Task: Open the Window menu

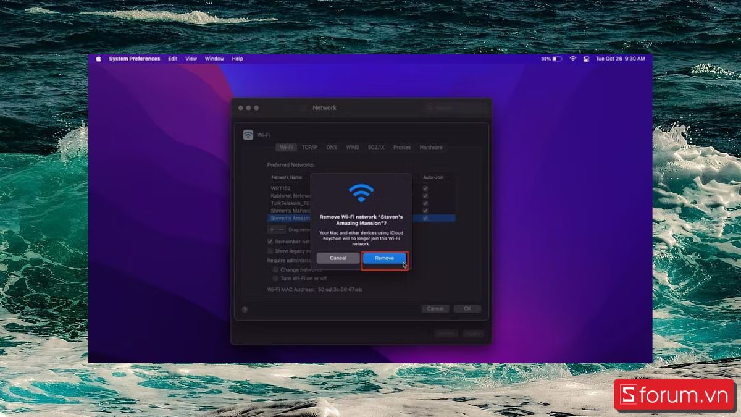Action: [214, 59]
